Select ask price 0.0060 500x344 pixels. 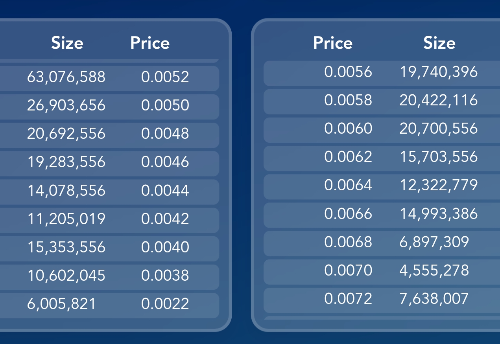[348, 129]
